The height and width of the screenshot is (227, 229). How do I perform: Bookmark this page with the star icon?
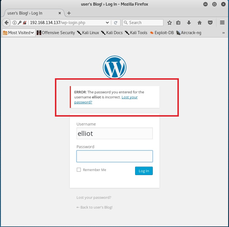click(x=169, y=23)
